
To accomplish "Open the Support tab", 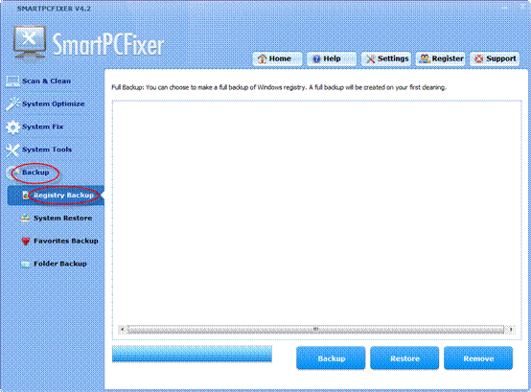I will click(x=495, y=58).
